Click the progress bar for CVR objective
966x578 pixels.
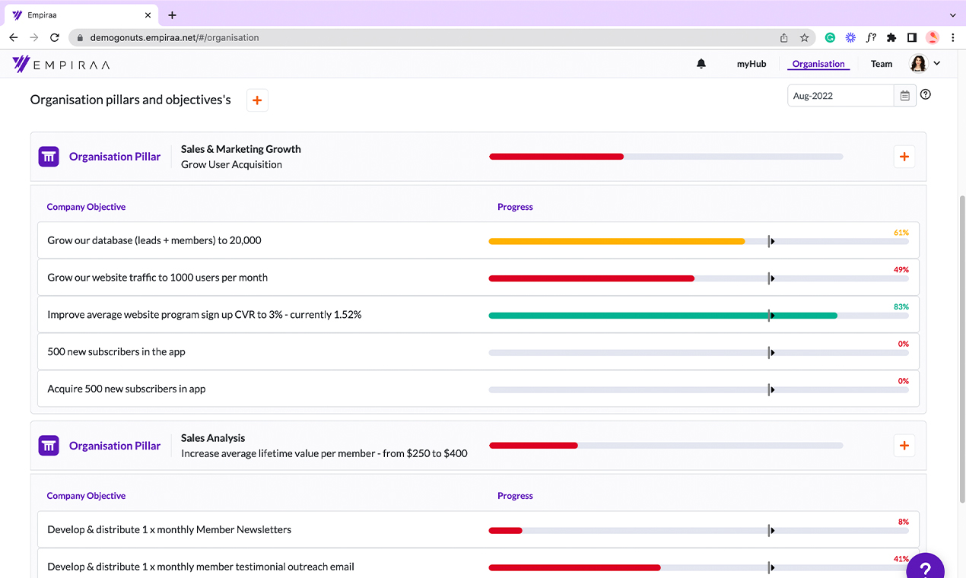(x=662, y=316)
